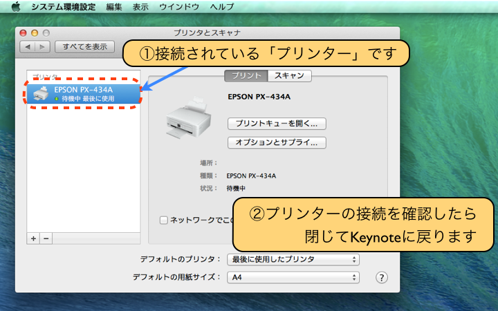Open help with the question mark button

pos(381,278)
